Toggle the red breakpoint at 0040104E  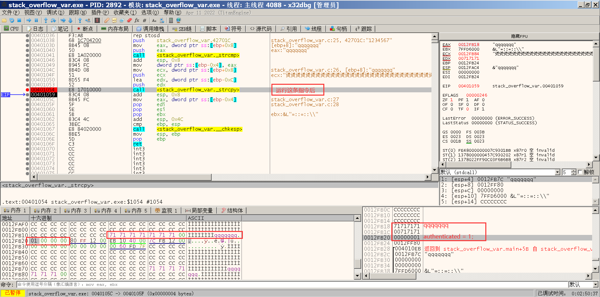click(x=27, y=89)
